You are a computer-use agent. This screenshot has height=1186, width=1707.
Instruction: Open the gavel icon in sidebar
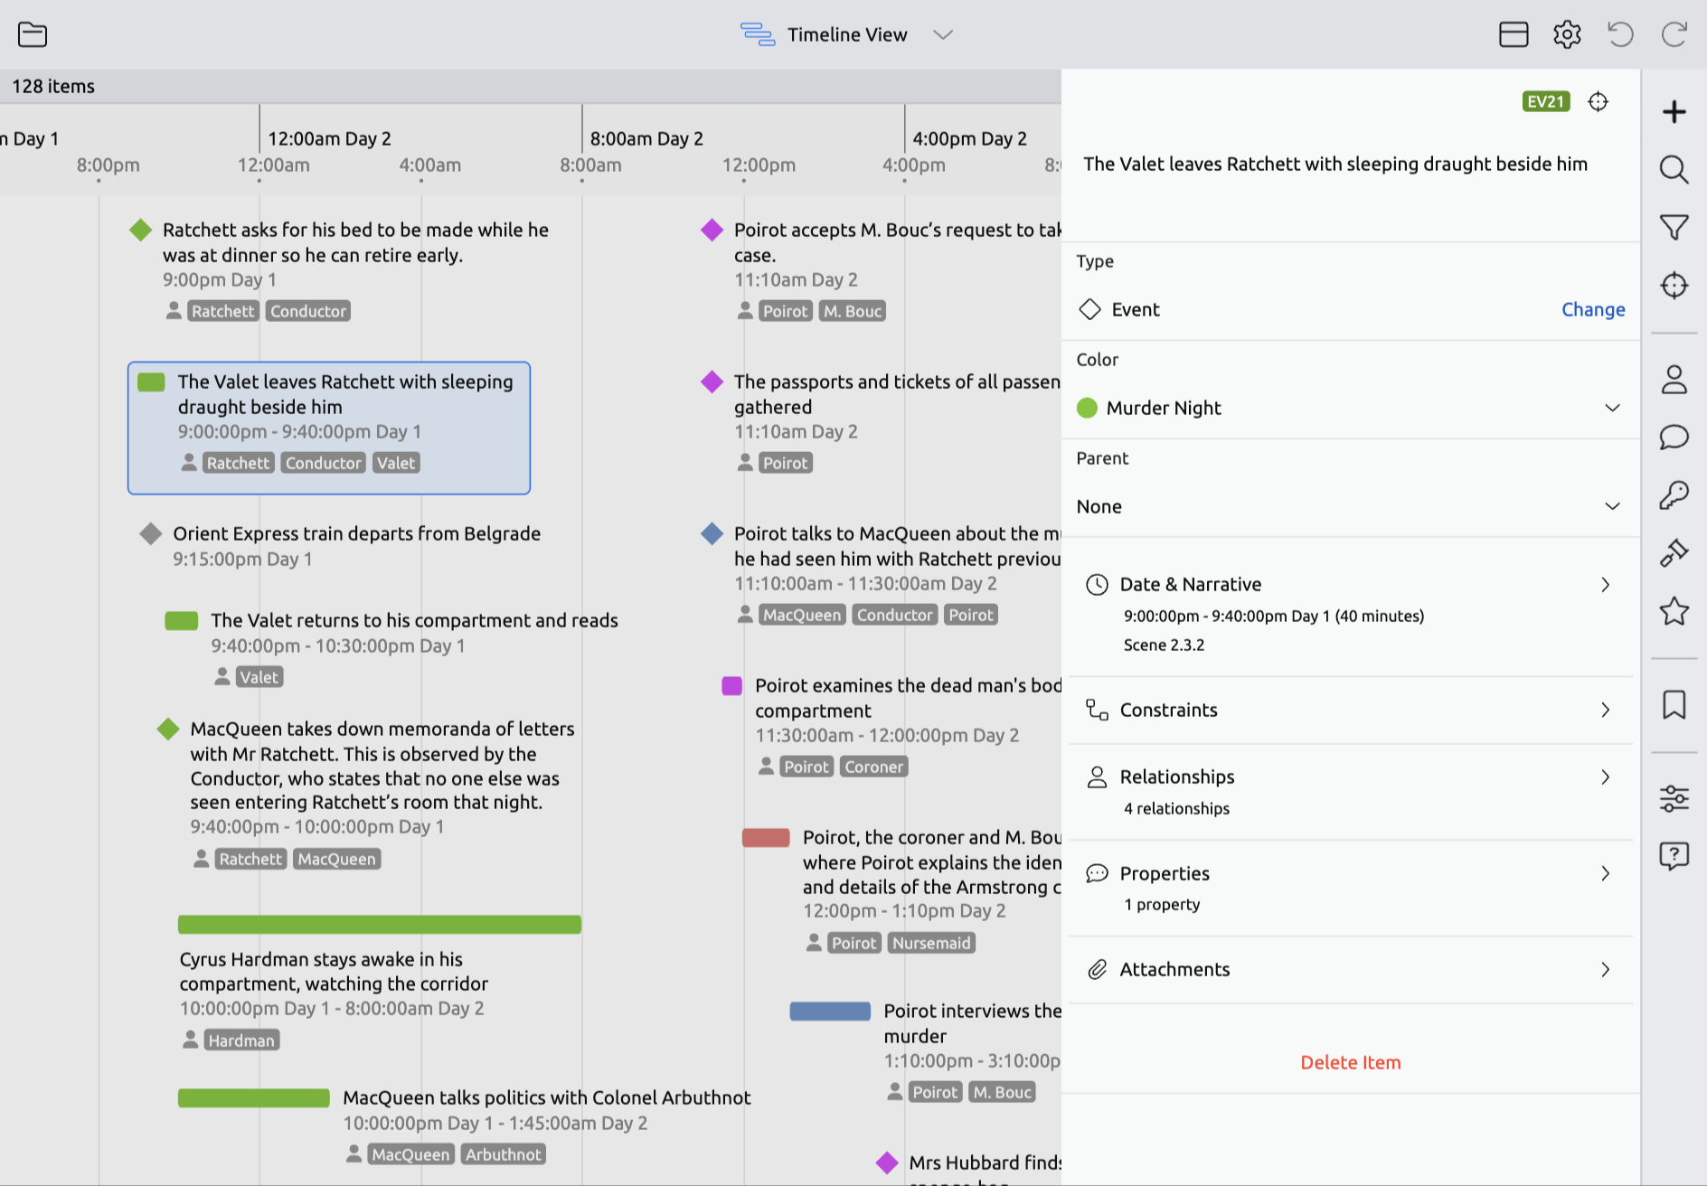tap(1674, 552)
